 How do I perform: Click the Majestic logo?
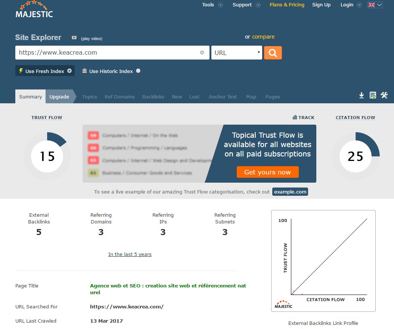pyautogui.click(x=34, y=9)
